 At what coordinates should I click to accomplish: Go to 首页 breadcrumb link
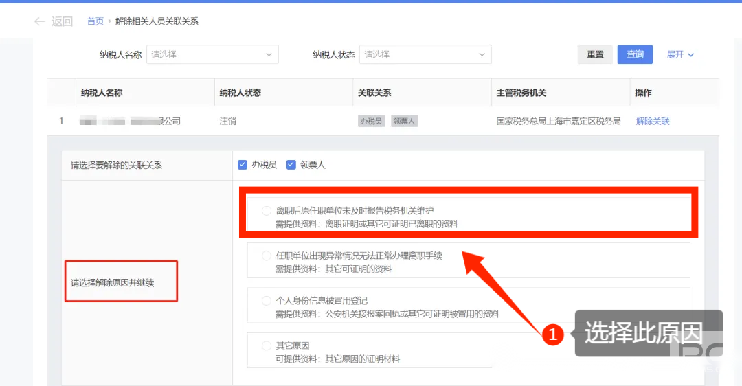[x=95, y=21]
